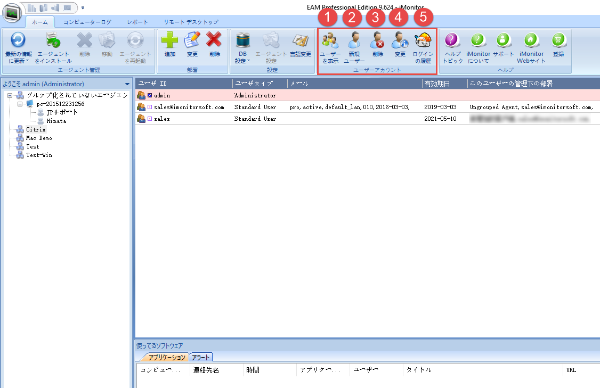Click the 最新の情報に更新 refresh icon
Viewport: 600px width, 388px height.
18,40
